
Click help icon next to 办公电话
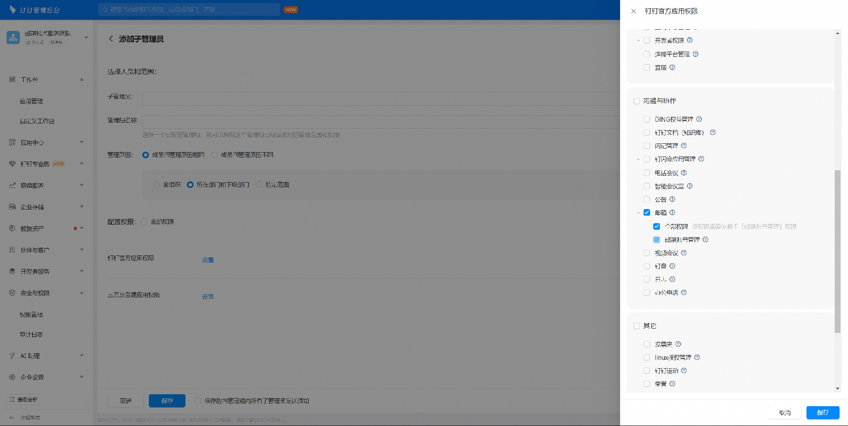pyautogui.click(x=684, y=292)
